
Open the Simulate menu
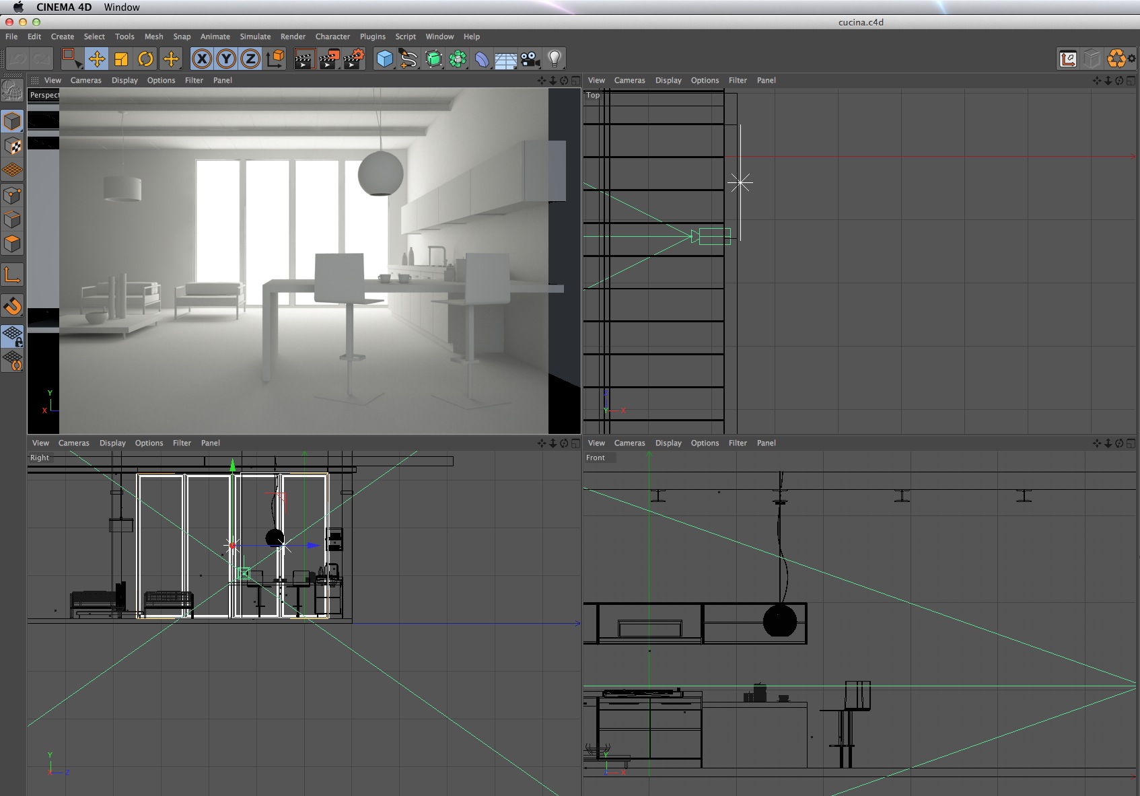[x=255, y=36]
